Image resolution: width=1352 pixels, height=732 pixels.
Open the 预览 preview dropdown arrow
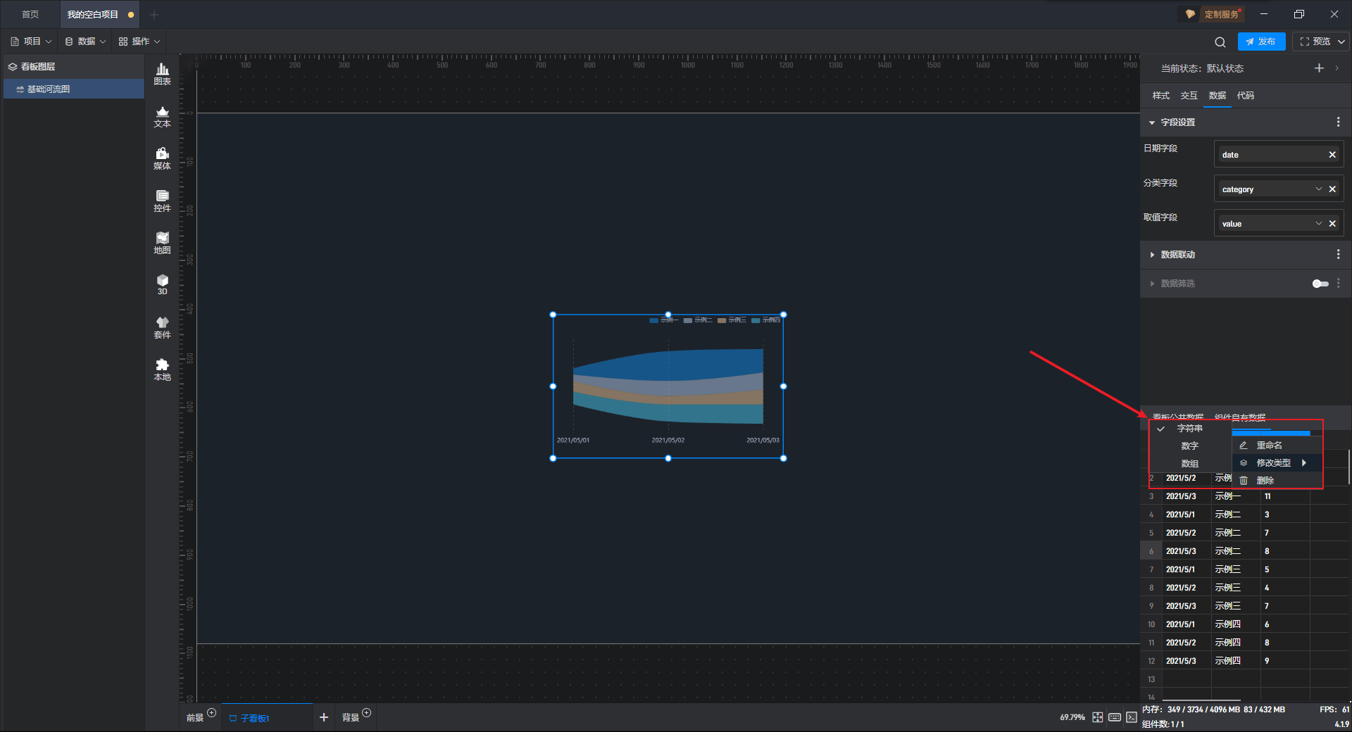pyautogui.click(x=1341, y=42)
